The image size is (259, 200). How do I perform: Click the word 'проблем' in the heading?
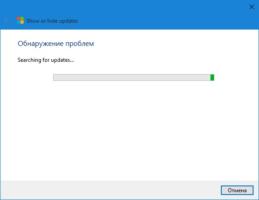(x=80, y=44)
